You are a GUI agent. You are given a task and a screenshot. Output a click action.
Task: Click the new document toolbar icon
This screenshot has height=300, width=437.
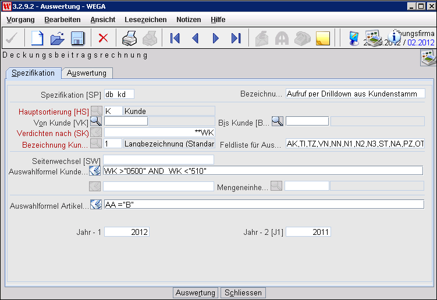point(37,38)
